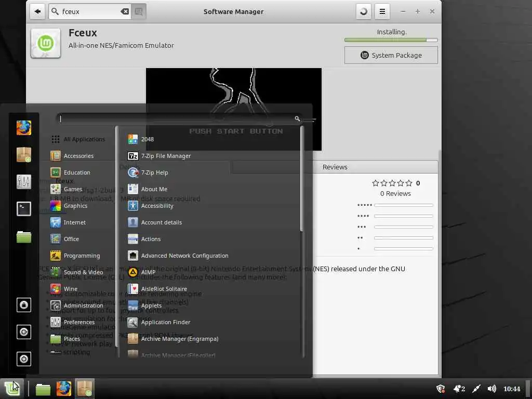Click the menu search magnifier icon
This screenshot has width=532, height=399.
tap(297, 118)
